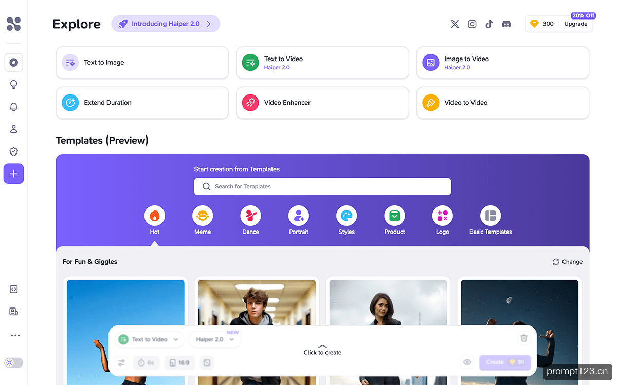Click the Search for Templates field
The width and height of the screenshot is (617, 385).
click(x=322, y=186)
